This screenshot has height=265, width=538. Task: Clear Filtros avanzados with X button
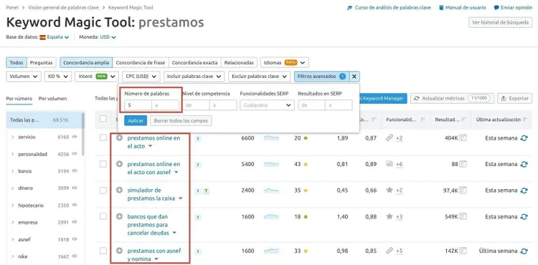[354, 77]
